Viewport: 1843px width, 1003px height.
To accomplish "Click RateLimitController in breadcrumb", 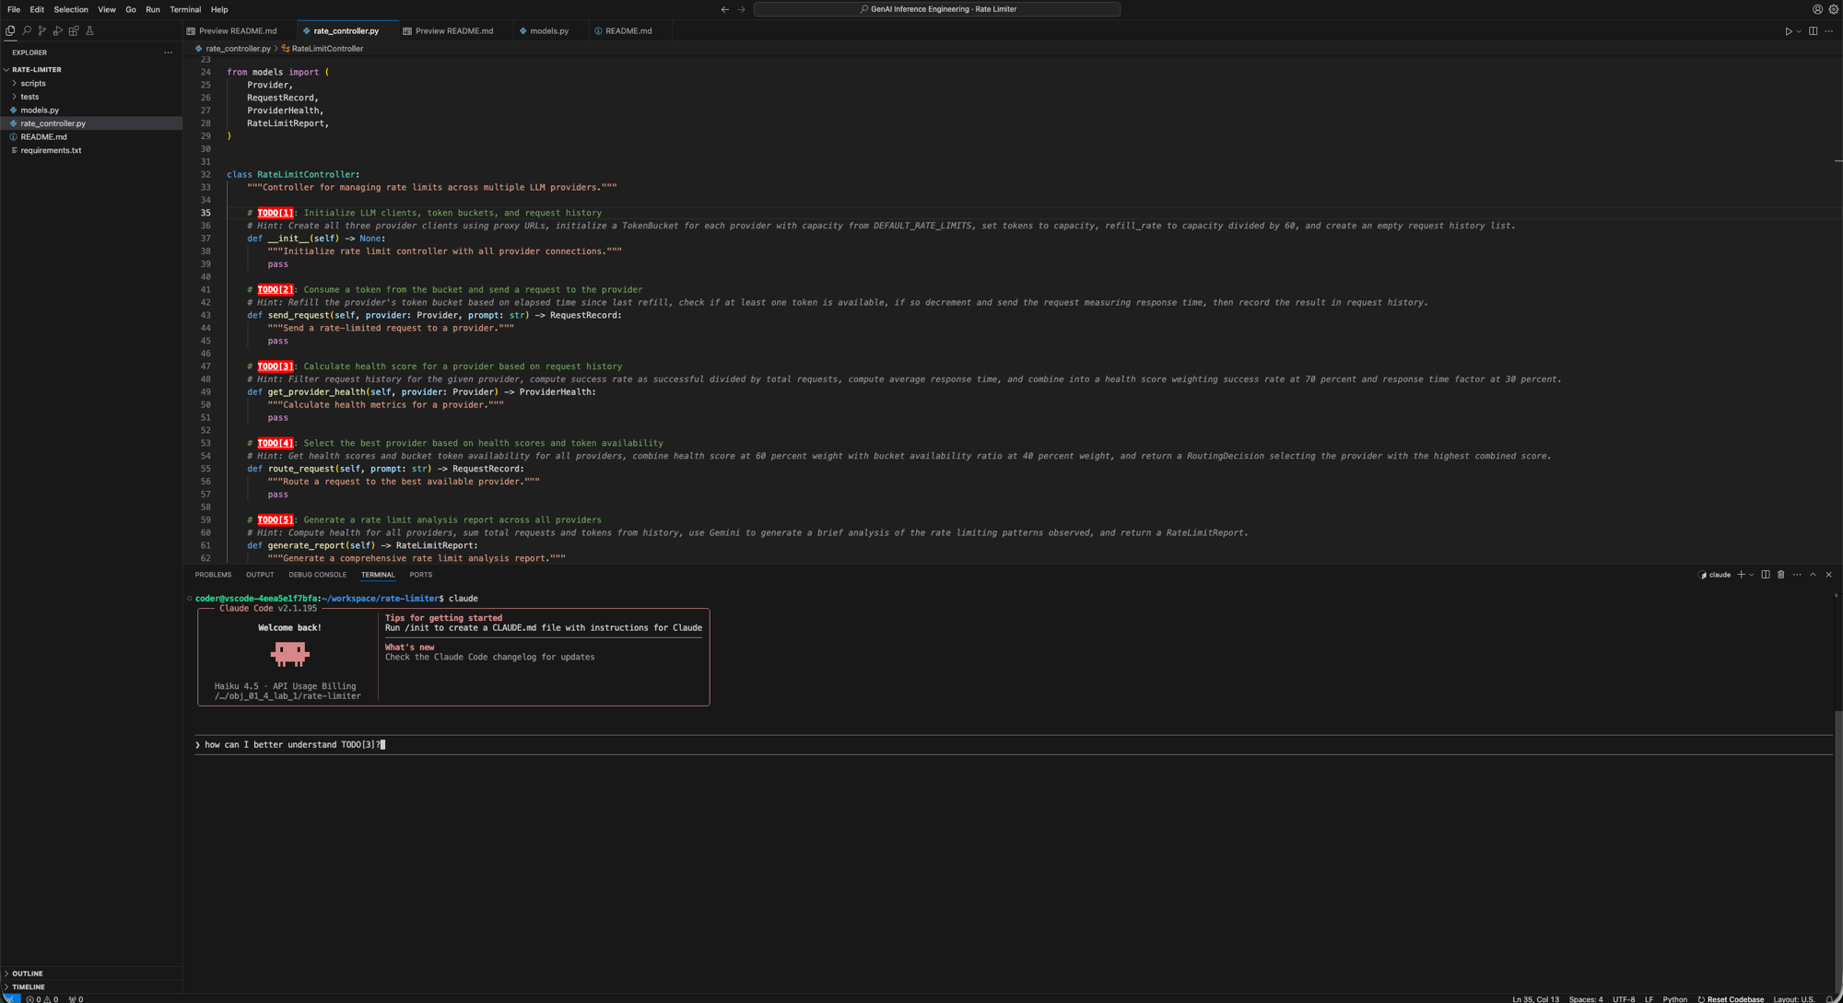I will tap(323, 49).
